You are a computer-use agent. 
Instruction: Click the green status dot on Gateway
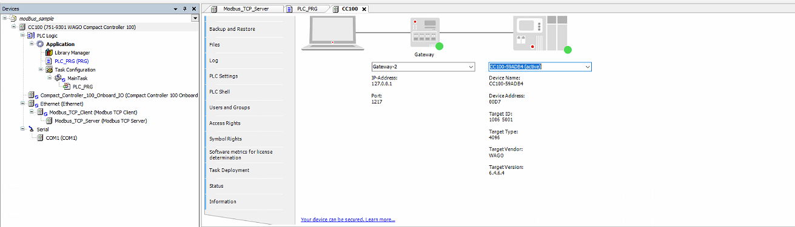(440, 46)
